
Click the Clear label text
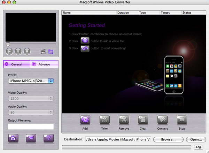[143, 129]
